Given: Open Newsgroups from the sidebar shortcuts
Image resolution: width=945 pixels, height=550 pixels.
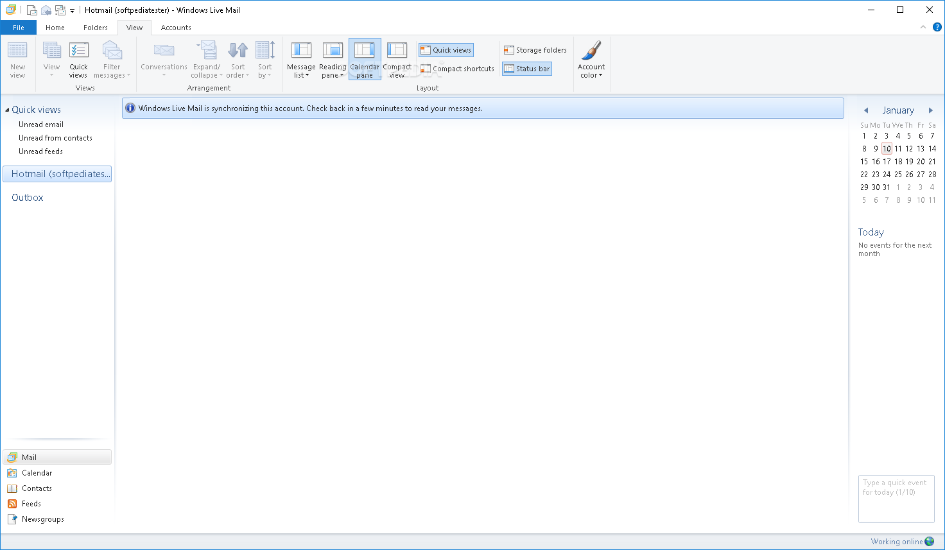Looking at the screenshot, I should tap(42, 519).
